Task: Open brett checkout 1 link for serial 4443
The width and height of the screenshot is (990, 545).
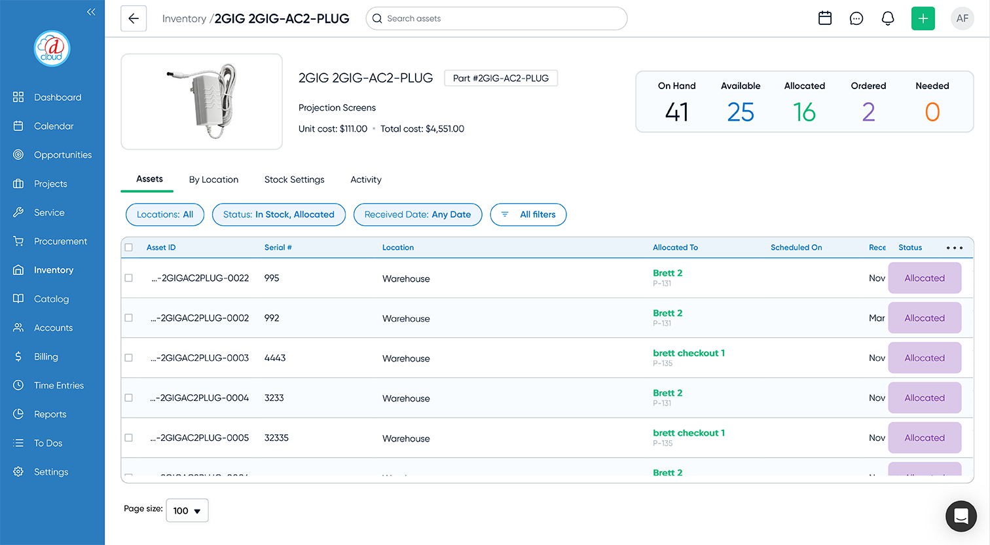Action: pos(689,353)
